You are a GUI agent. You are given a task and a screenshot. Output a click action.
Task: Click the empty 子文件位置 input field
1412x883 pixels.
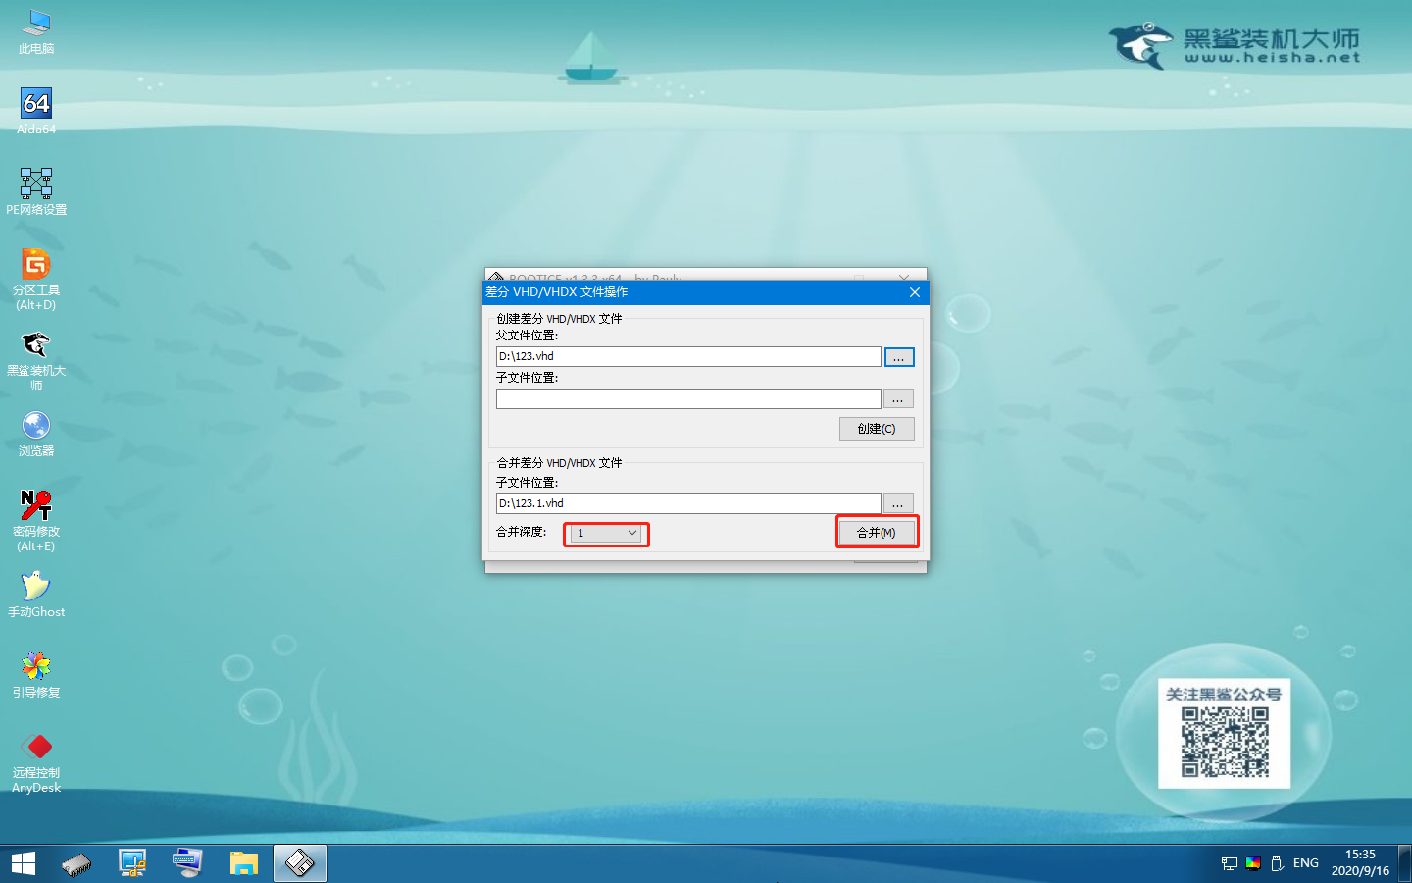[x=688, y=398]
